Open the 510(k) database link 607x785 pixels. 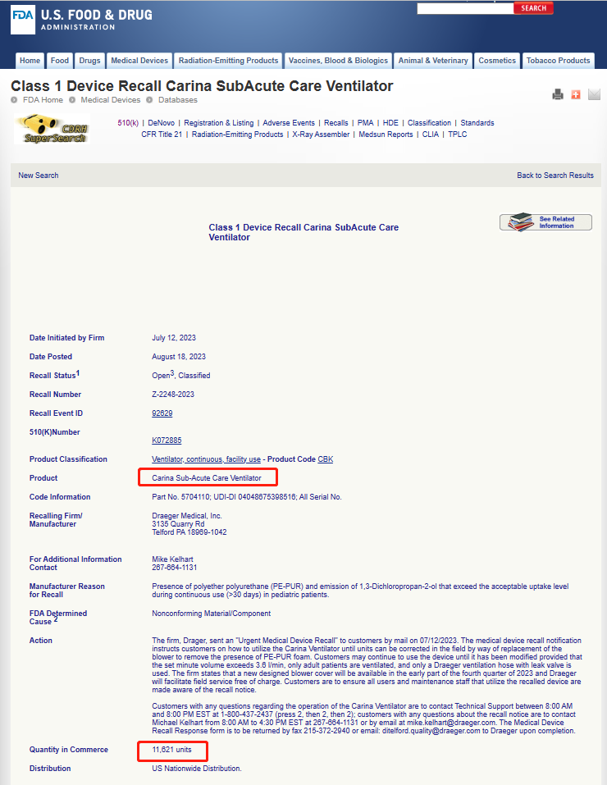tap(128, 123)
